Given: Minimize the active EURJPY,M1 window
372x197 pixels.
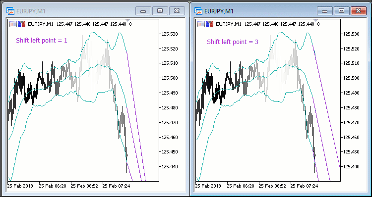Looking at the screenshot, I should coord(325,11).
